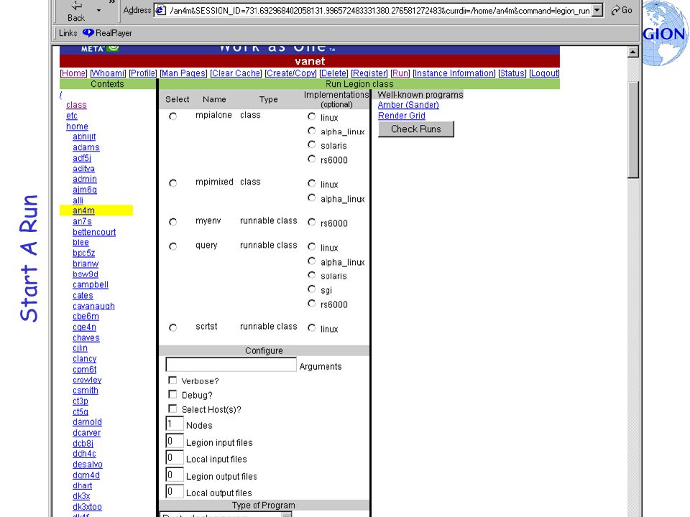The image size is (690, 517).
Task: Select the myenv runnable class radio button
Action: tap(173, 222)
